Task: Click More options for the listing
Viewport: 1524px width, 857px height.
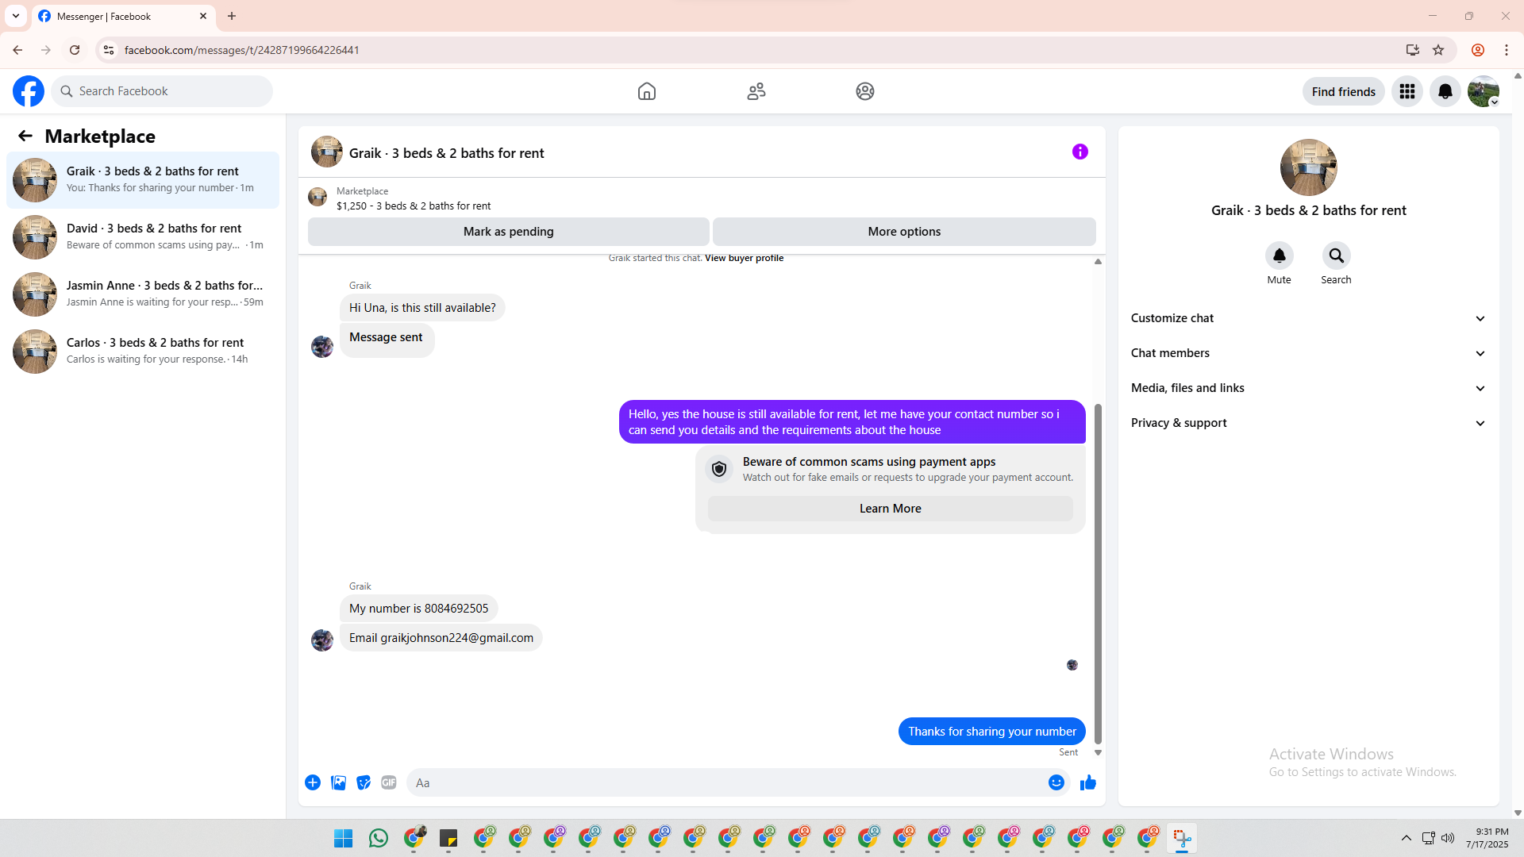Action: 904,232
